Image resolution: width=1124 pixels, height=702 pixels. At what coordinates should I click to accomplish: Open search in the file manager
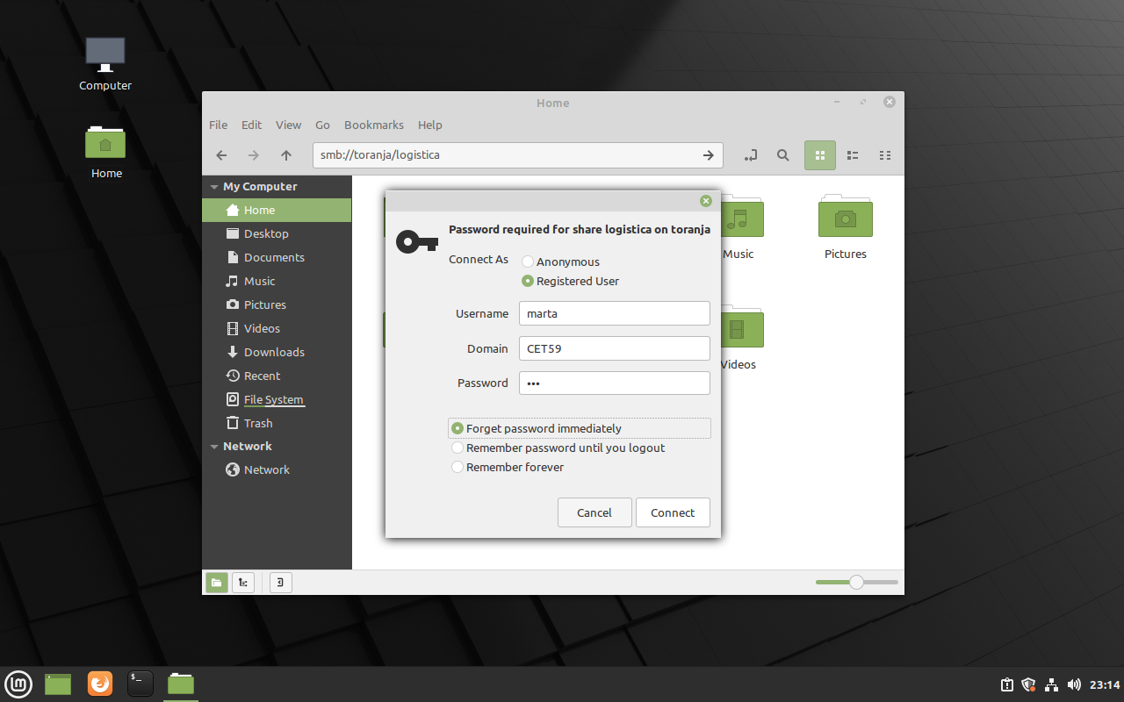782,155
